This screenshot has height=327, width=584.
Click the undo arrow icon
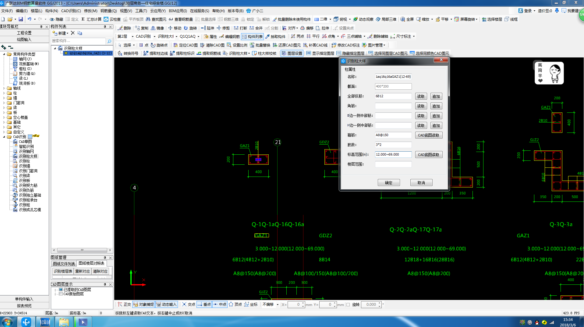click(x=30, y=19)
